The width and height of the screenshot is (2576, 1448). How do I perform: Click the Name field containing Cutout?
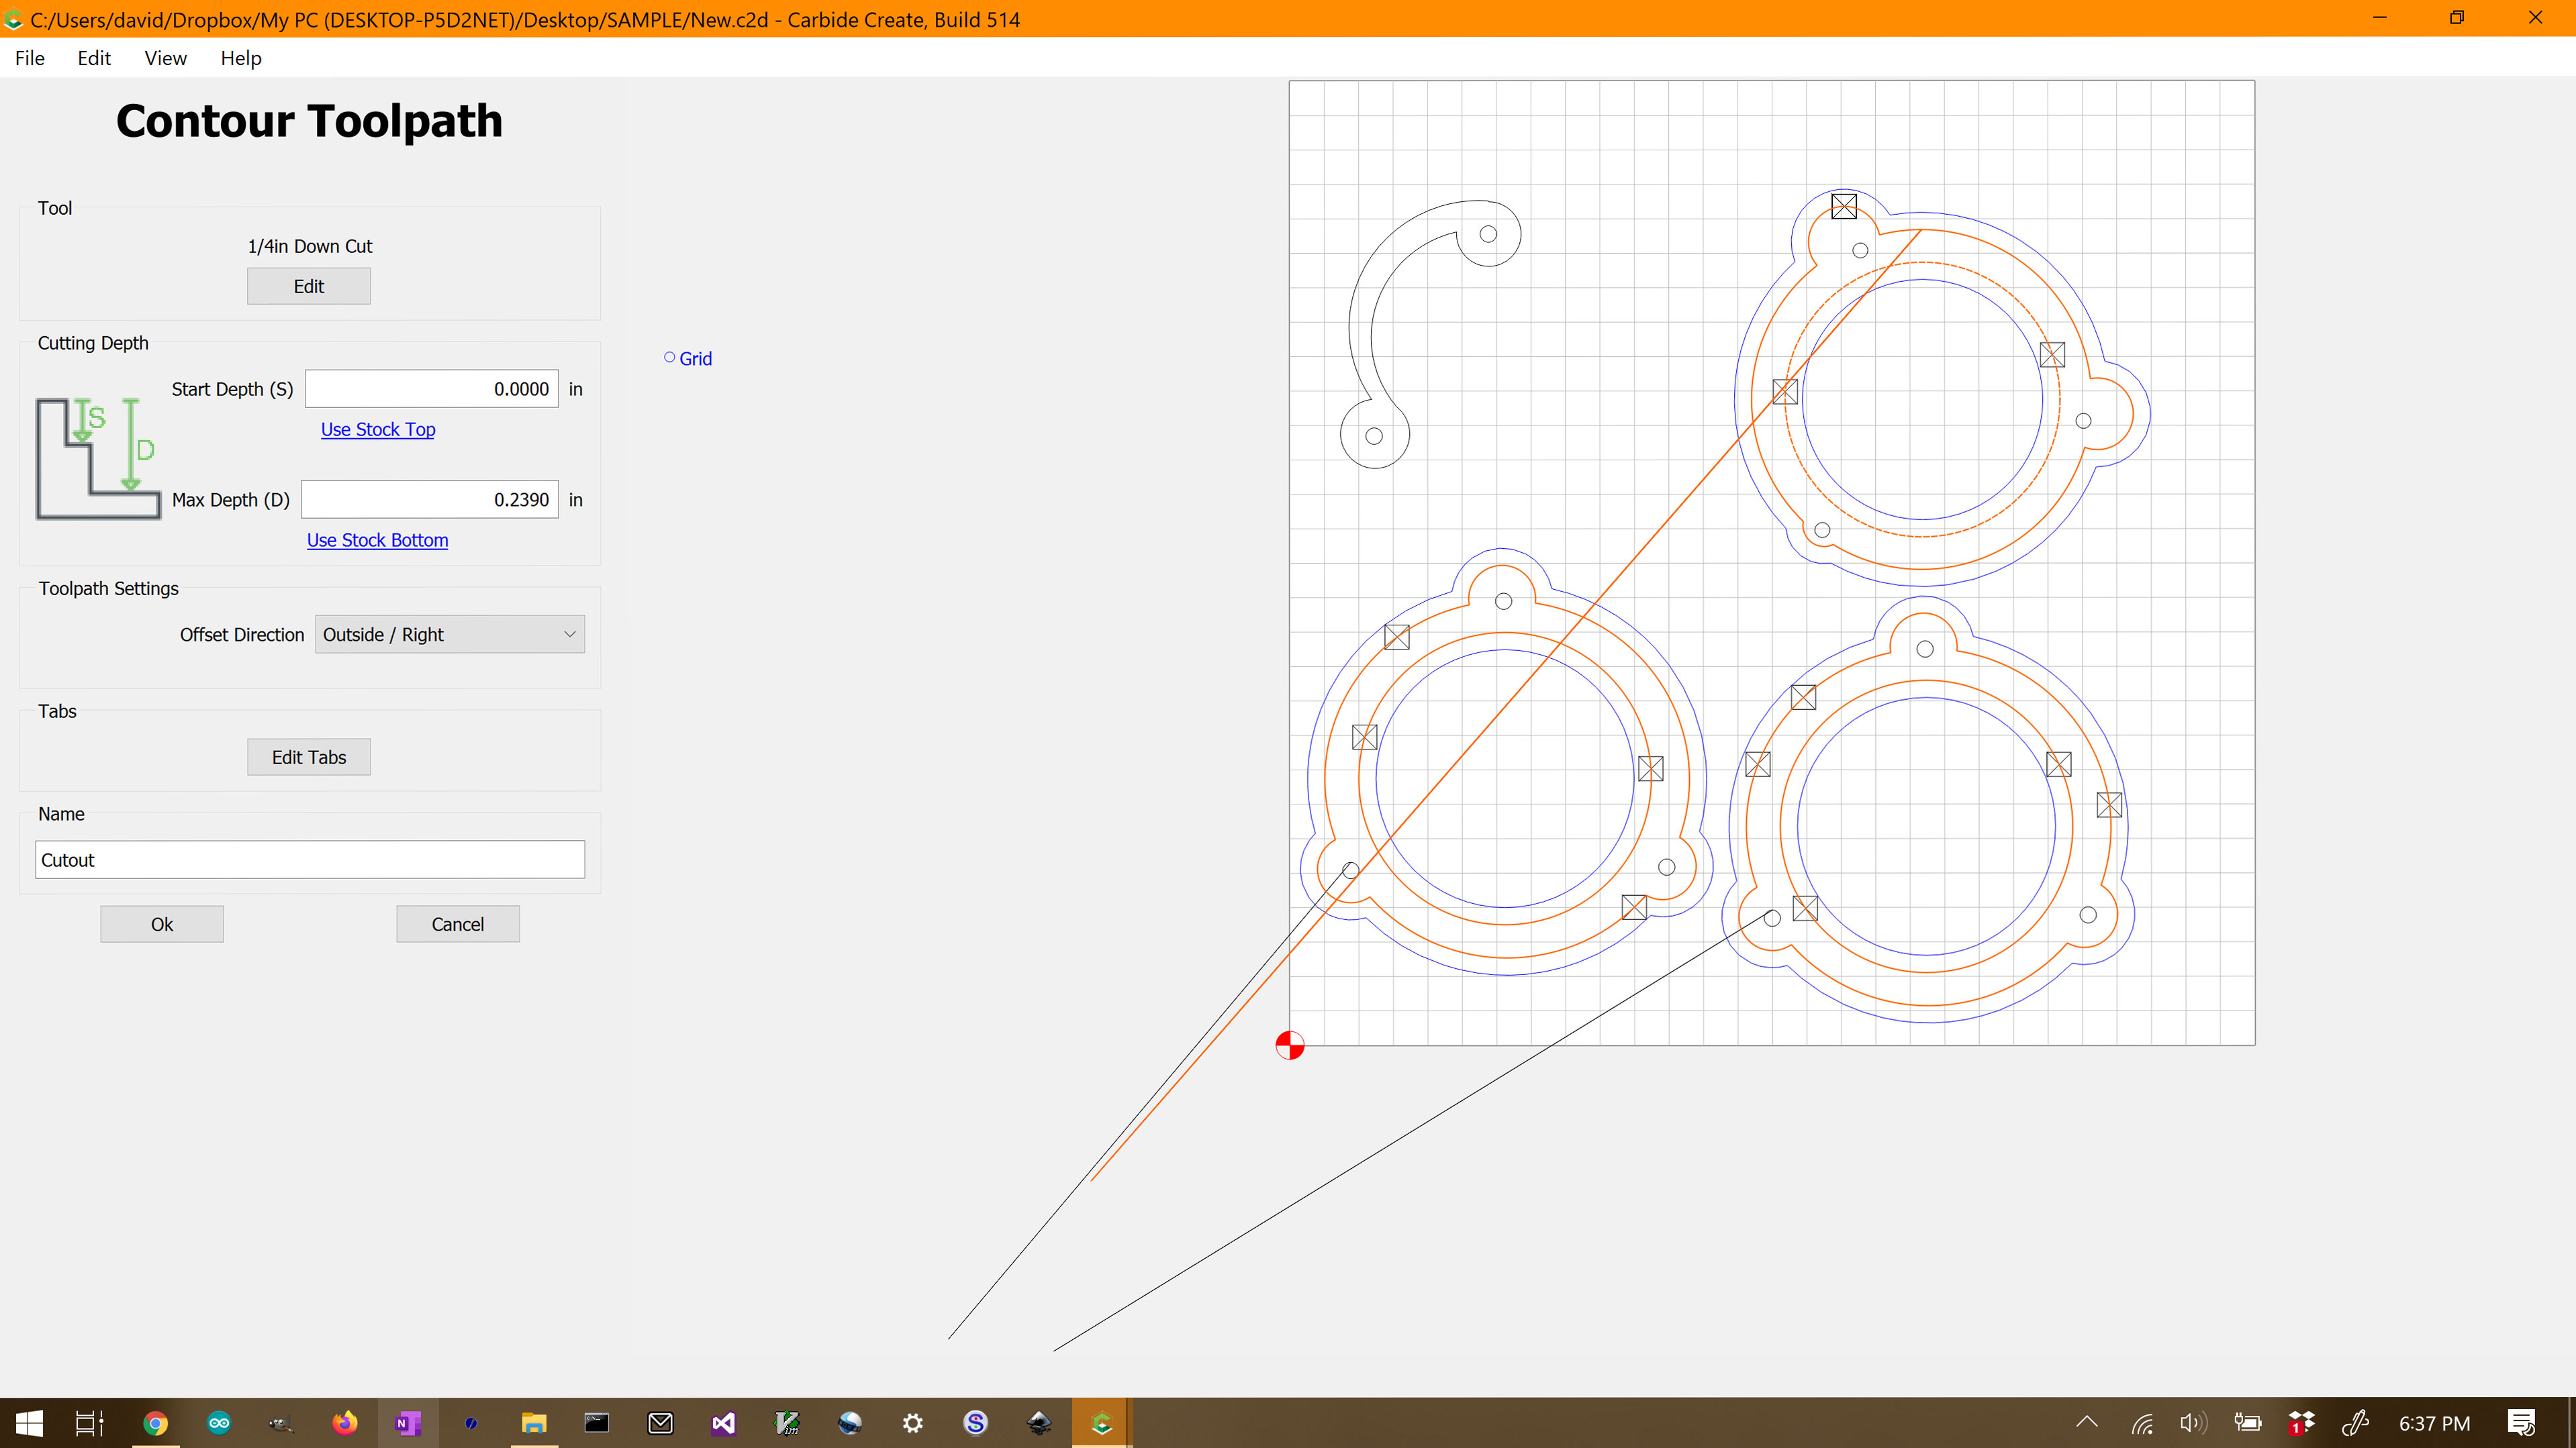point(310,860)
